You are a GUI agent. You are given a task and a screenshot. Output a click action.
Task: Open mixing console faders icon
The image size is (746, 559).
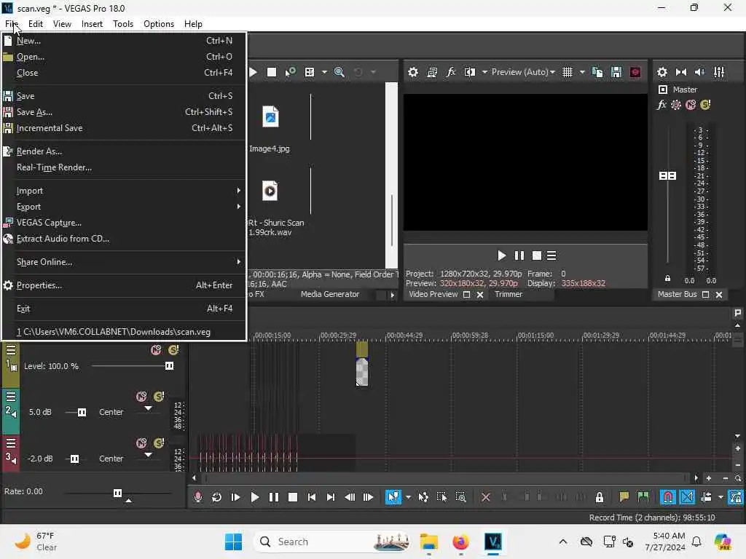pos(719,72)
